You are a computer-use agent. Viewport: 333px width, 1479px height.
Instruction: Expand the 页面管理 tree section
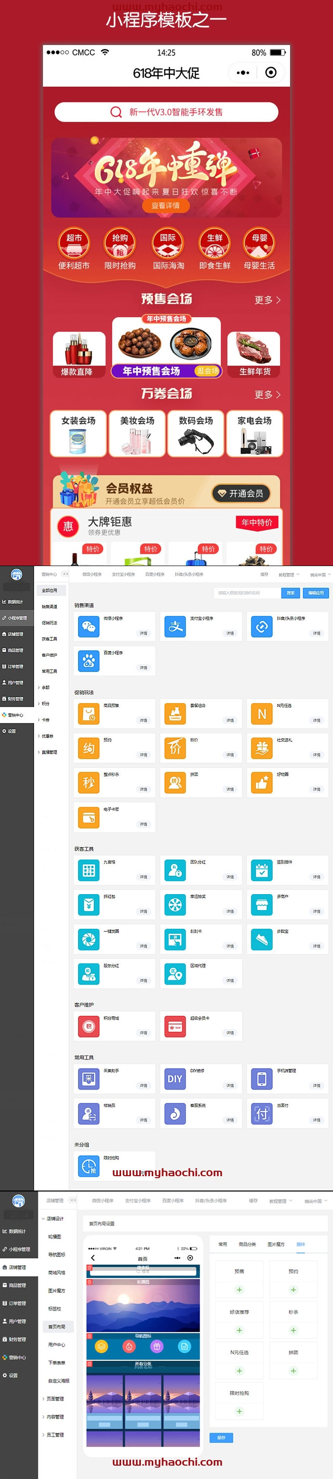(54, 1399)
